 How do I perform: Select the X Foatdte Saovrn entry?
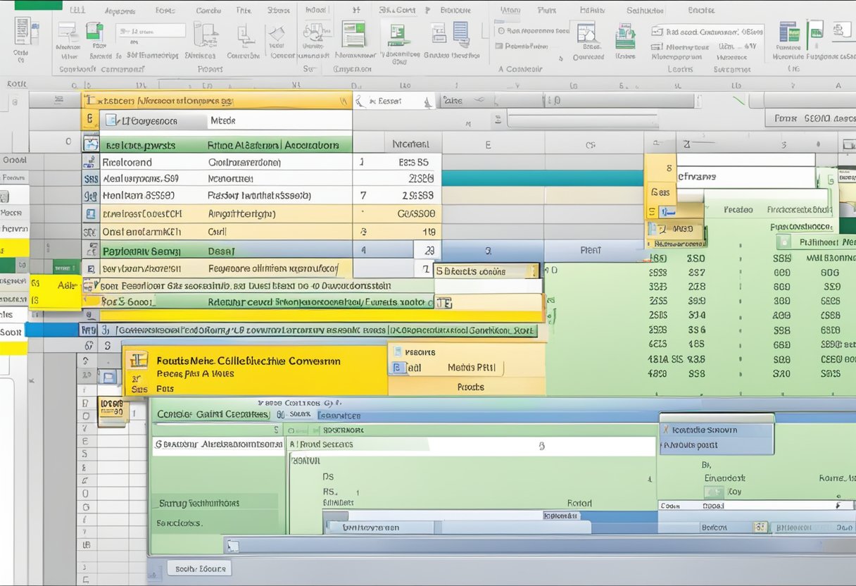pos(716,429)
